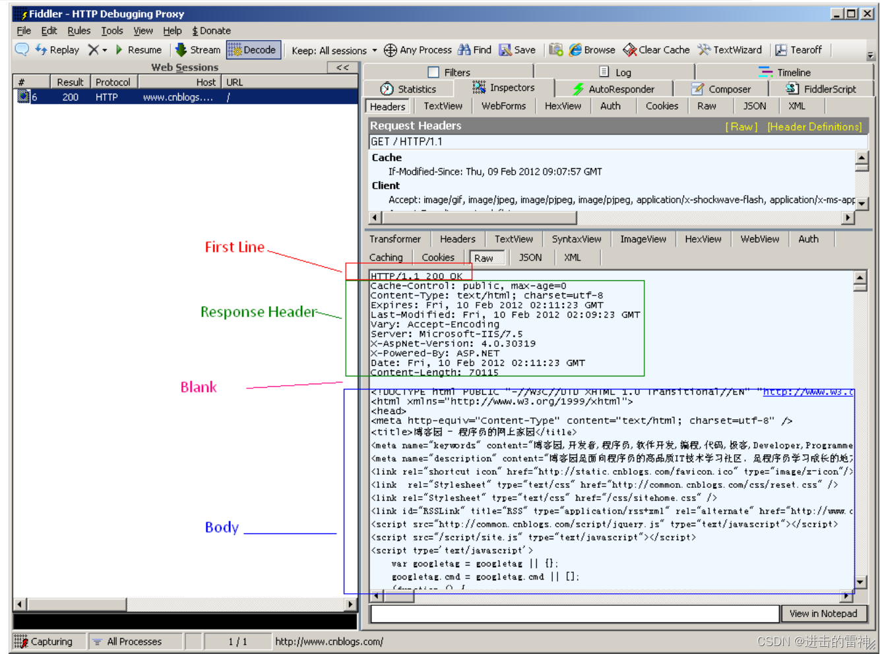Click the Replay icon

pyautogui.click(x=57, y=49)
